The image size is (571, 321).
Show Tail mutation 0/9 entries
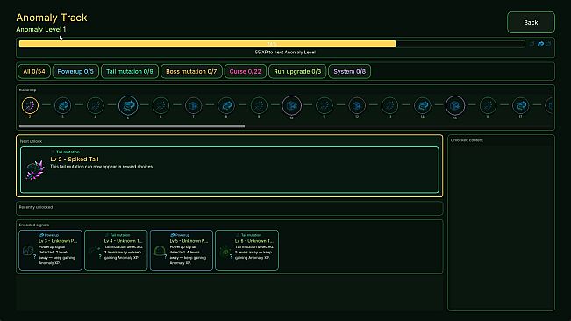pos(130,71)
